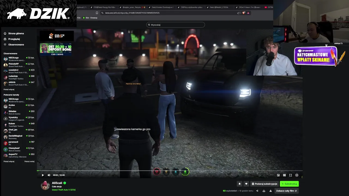Report the clip using the warning icon
The width and height of the screenshot is (349, 196).
tap(270, 191)
